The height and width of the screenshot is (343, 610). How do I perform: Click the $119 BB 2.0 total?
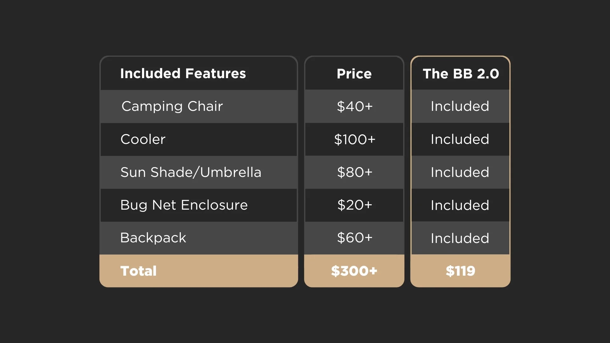tap(460, 271)
